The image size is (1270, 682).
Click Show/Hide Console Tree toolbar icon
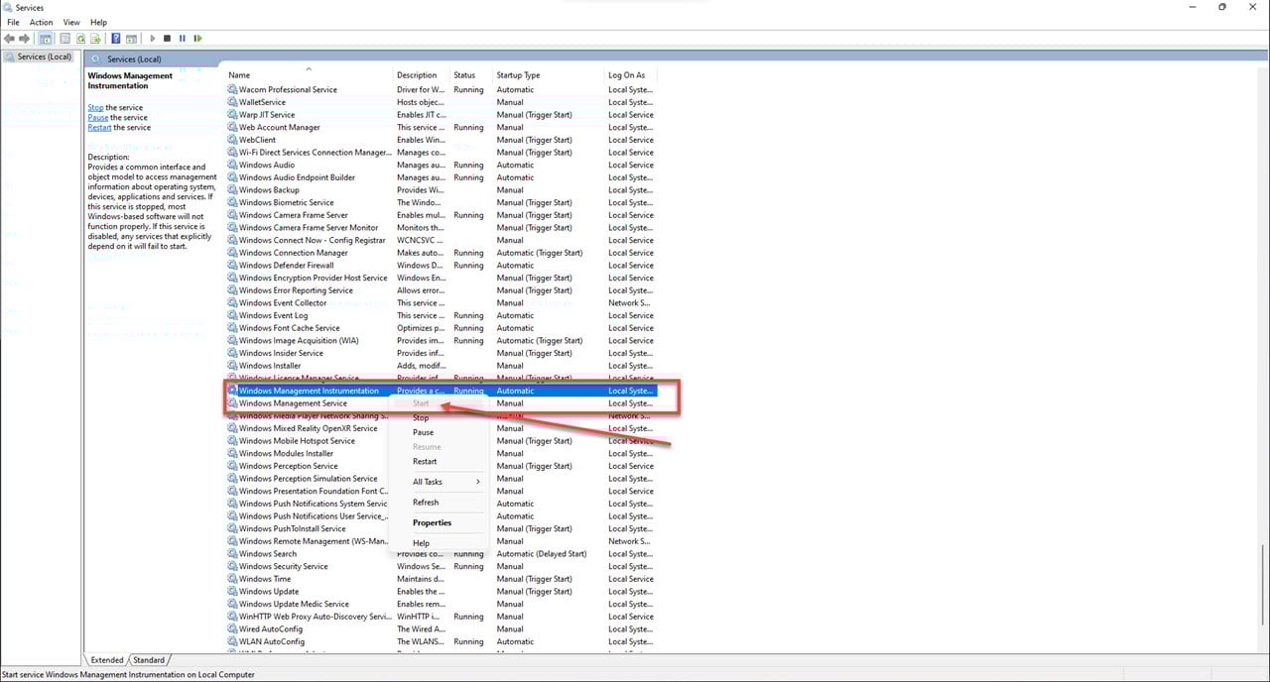tap(46, 39)
